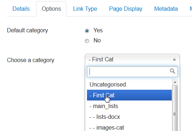Viewport: 192px width, 131px height.
Task: Collapse the Choose a category dropdown
Action: tap(132, 60)
